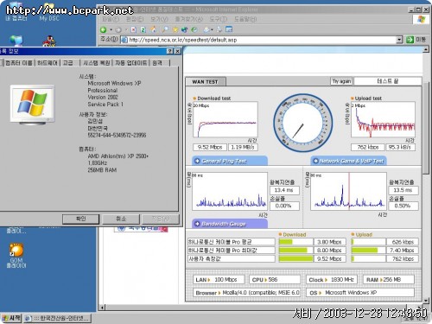Open the 파일(F) menu in Internet Explorer

click(111, 19)
